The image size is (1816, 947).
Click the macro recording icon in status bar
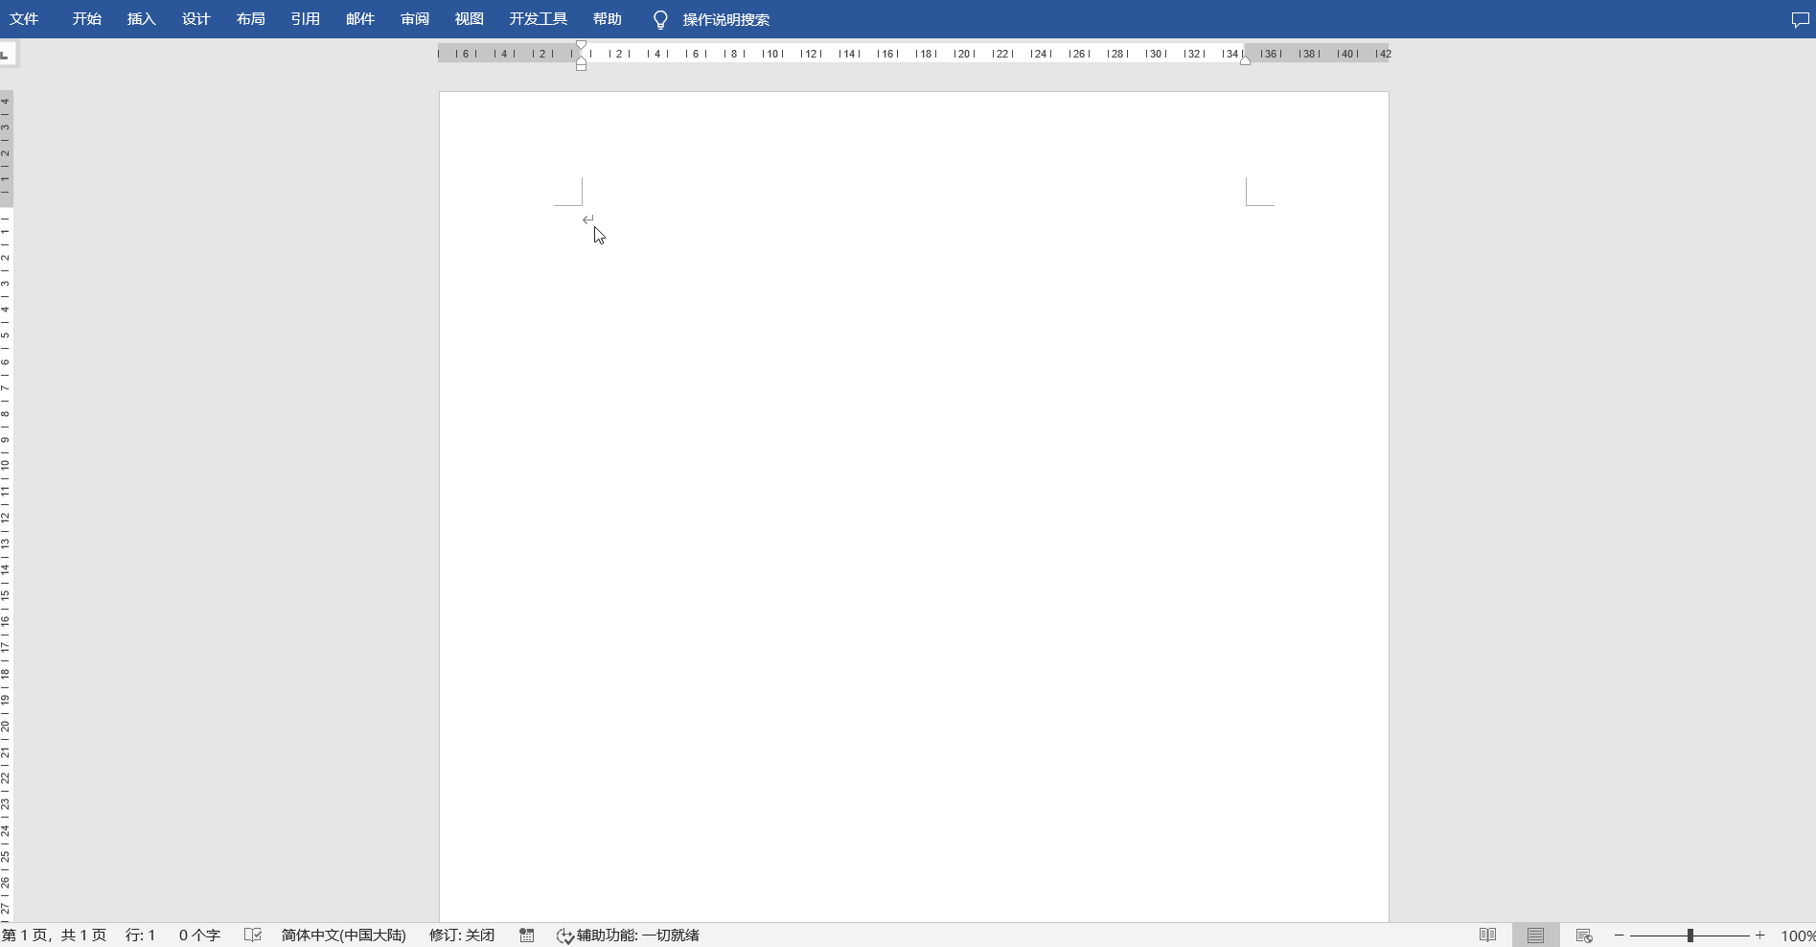click(x=526, y=935)
